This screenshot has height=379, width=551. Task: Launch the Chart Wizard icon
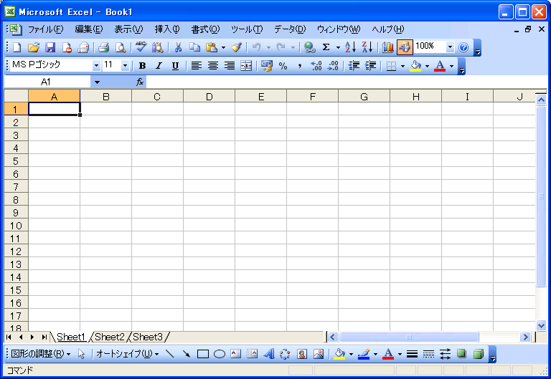point(388,47)
